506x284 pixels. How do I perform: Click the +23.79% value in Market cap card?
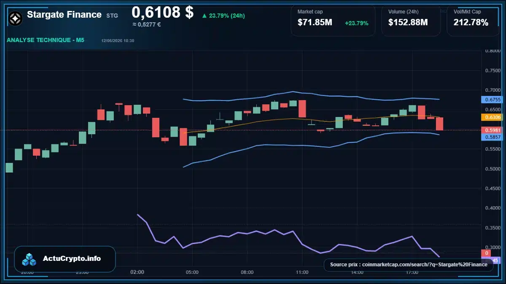356,23
